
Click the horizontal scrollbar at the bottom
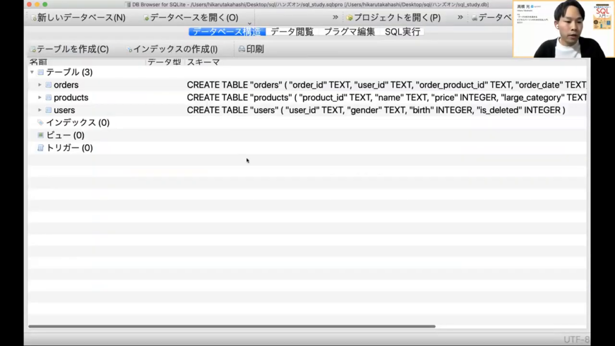pyautogui.click(x=231, y=326)
